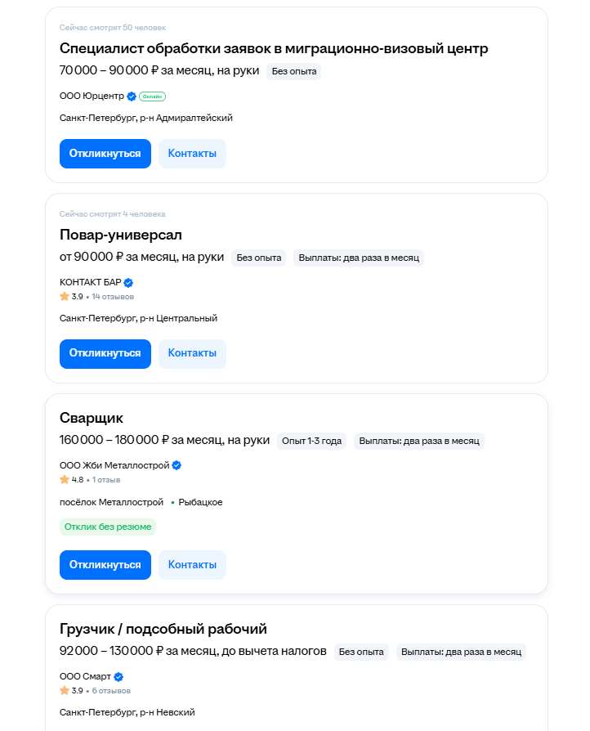This screenshot has height=731, width=590.
Task: Click the Отклик без резюме tag
Action: point(108,527)
